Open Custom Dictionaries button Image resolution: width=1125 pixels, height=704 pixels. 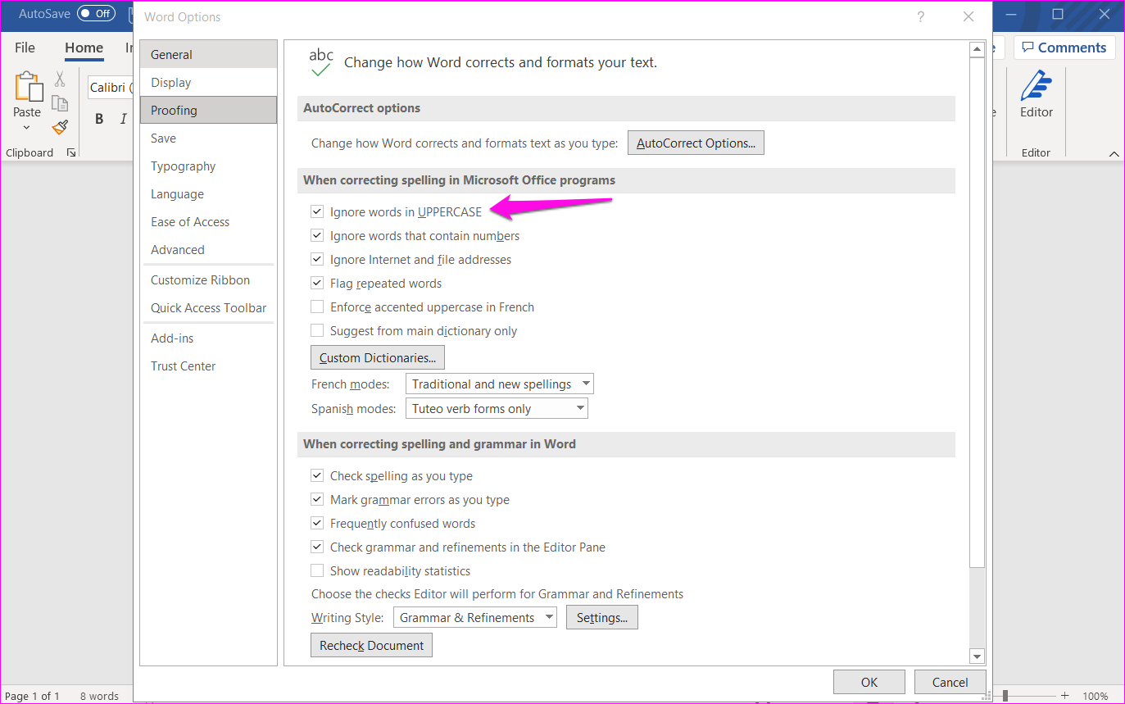point(378,357)
